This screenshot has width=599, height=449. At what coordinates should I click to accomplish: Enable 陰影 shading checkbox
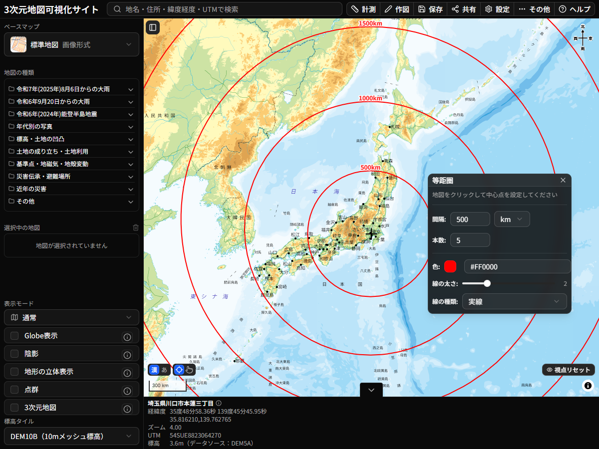(14, 354)
